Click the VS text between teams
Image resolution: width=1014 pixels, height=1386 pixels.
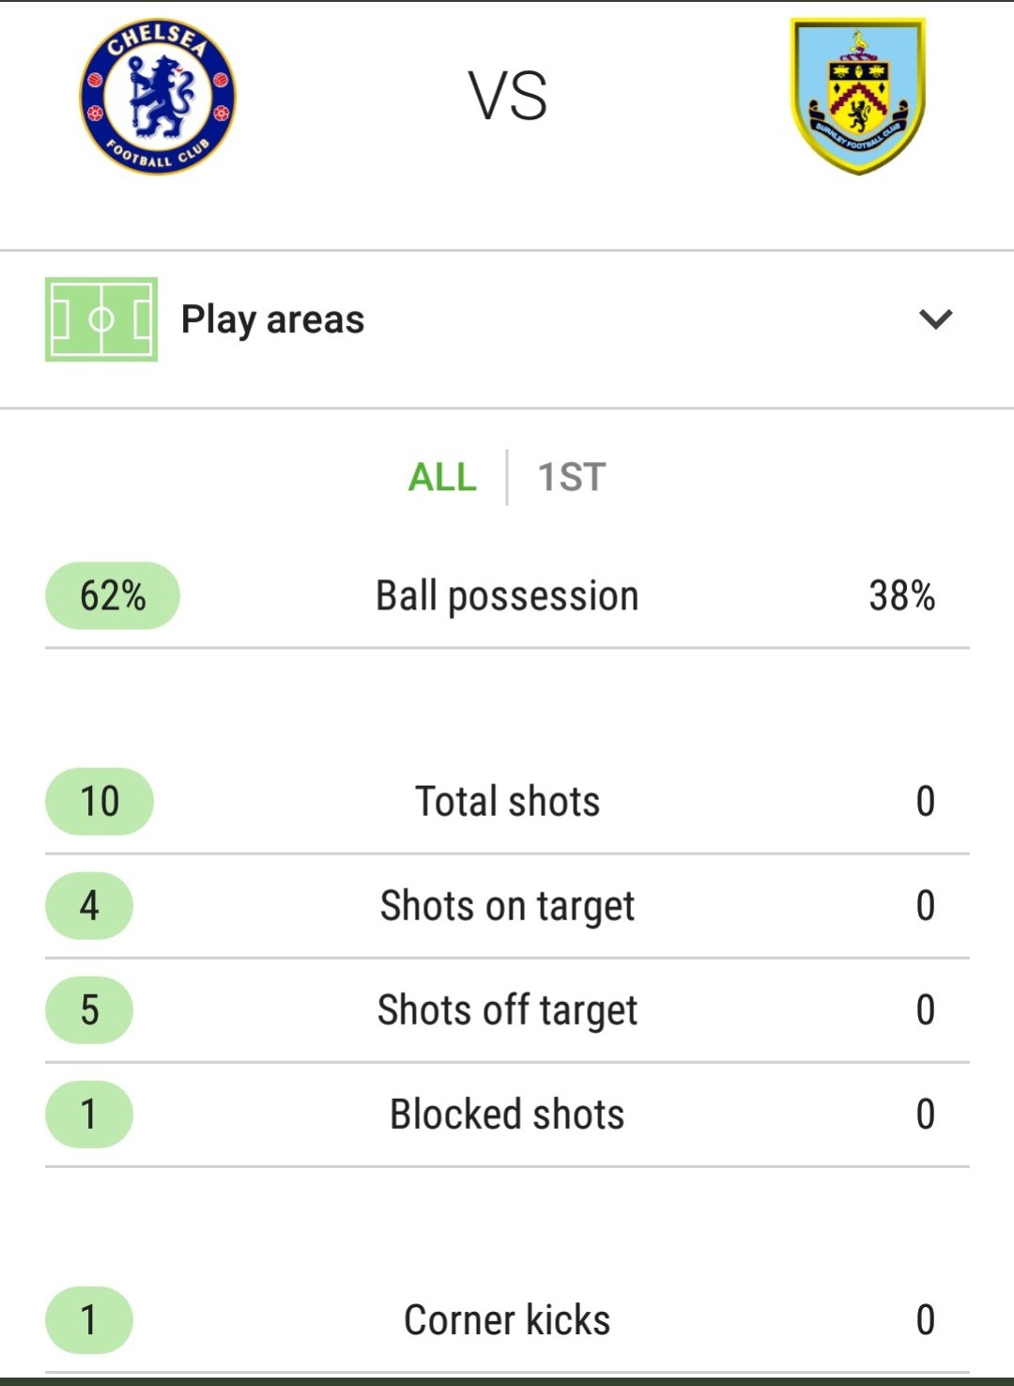[x=508, y=97]
